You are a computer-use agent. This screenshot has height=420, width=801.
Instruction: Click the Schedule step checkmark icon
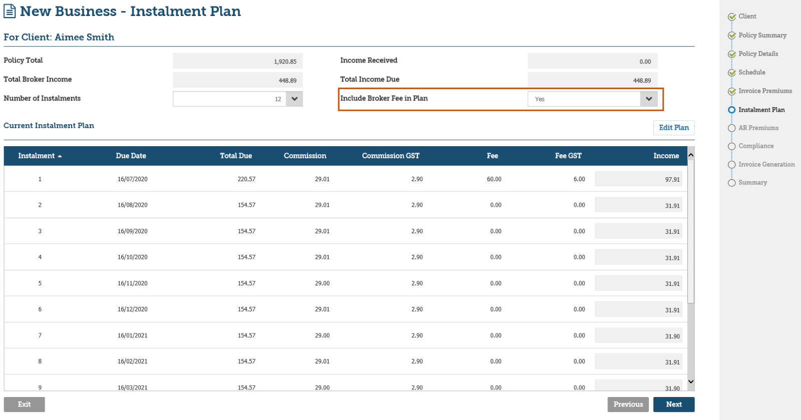click(x=732, y=73)
